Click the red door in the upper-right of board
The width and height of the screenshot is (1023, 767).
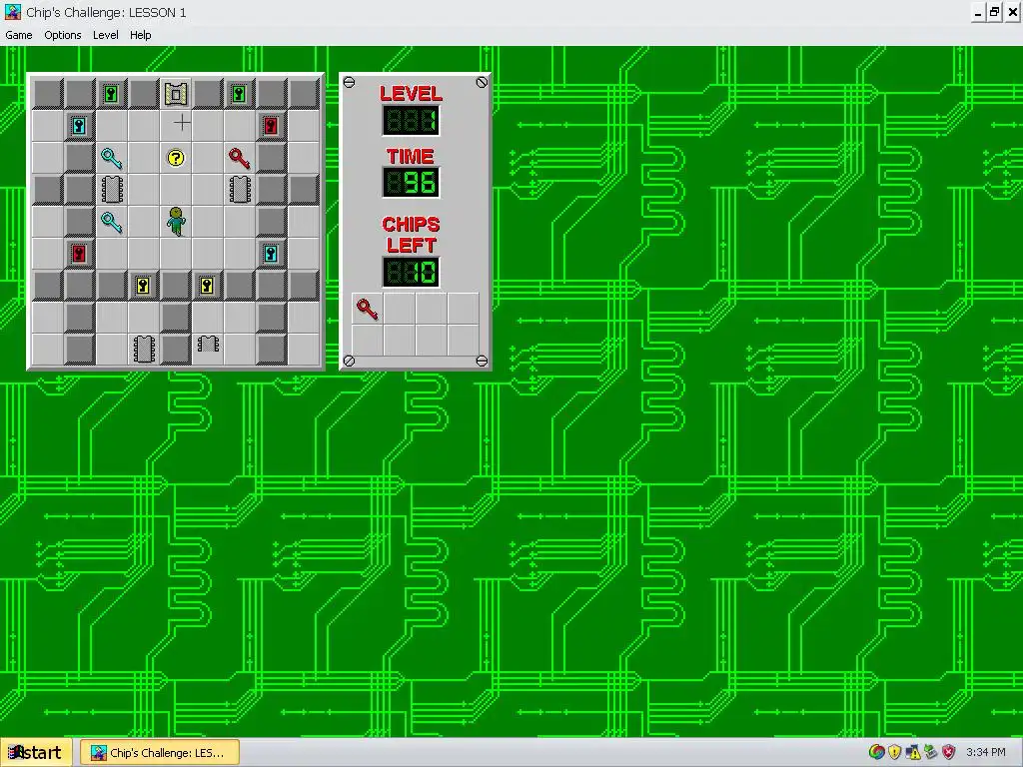point(272,125)
